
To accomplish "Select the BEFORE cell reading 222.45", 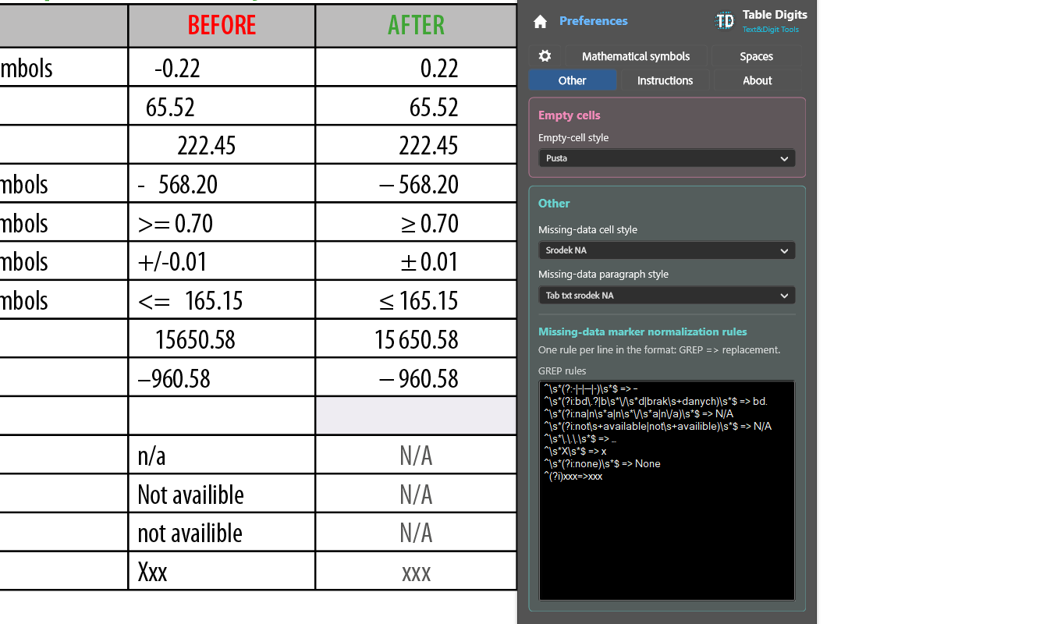I will tap(222, 145).
